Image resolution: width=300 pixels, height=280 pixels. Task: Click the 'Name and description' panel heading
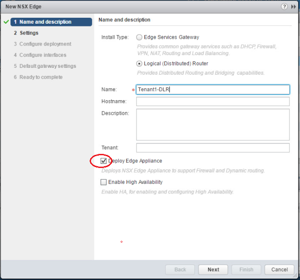[x=124, y=20]
